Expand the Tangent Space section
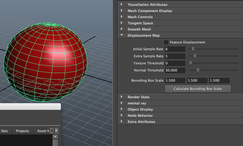243x146 pixels. (x=181, y=23)
